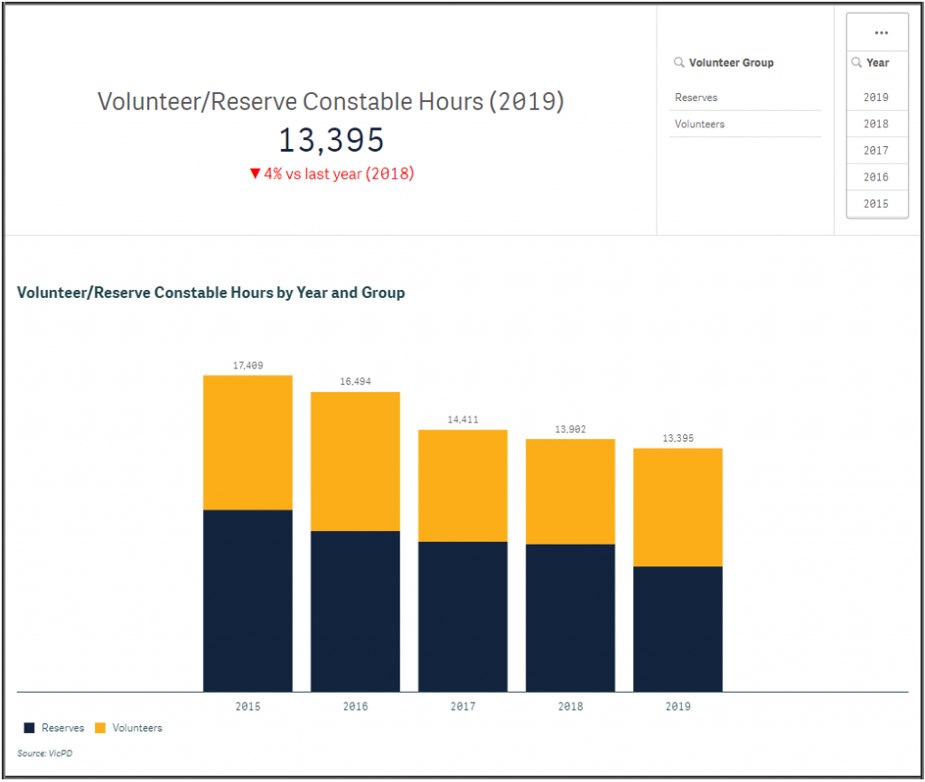The width and height of the screenshot is (925, 782).
Task: Select 2015 in the Year filter
Action: pyautogui.click(x=875, y=204)
